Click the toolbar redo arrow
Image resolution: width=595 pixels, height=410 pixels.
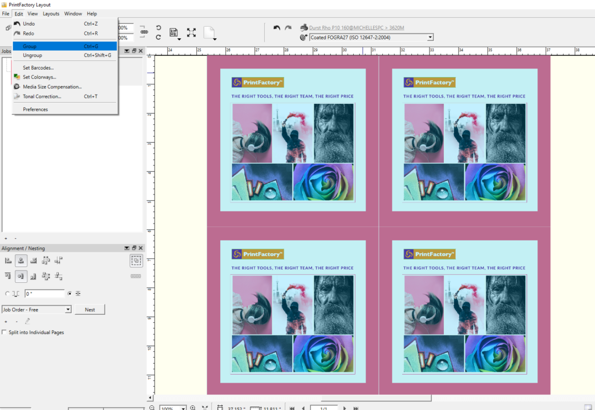tap(288, 28)
